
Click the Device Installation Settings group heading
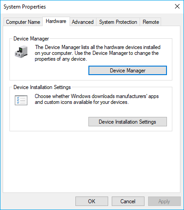[x=42, y=87]
